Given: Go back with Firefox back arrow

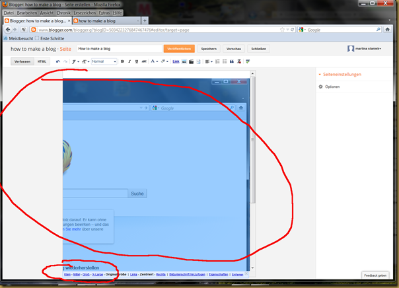Looking at the screenshot, I should (8, 30).
